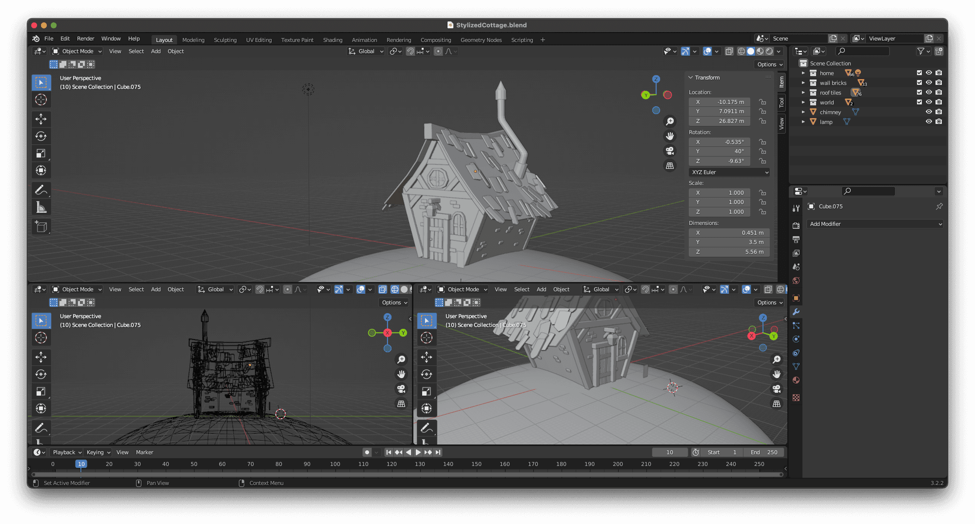Switch to the Modeling workspace tab
Screen dimensions: 975x524
pyautogui.click(x=193, y=40)
